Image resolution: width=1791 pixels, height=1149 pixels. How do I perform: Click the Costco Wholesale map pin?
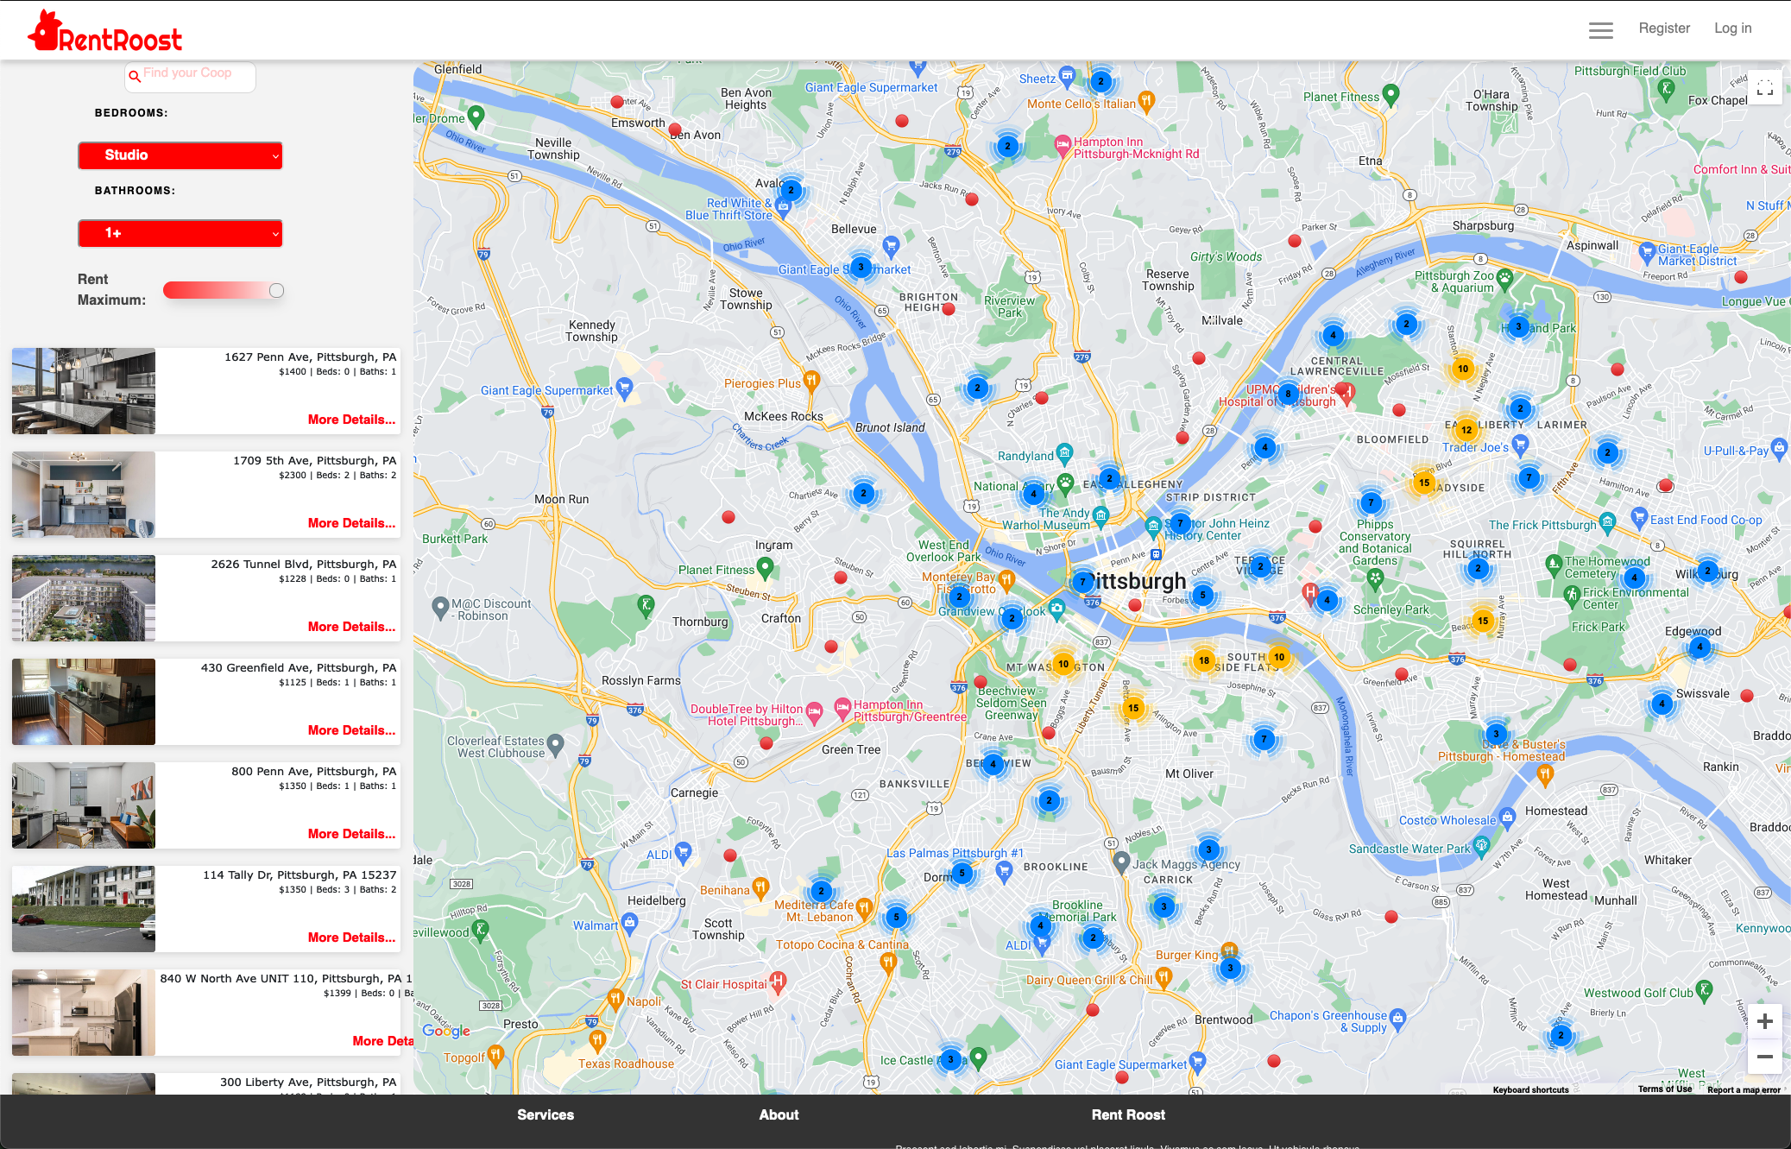point(1507,817)
